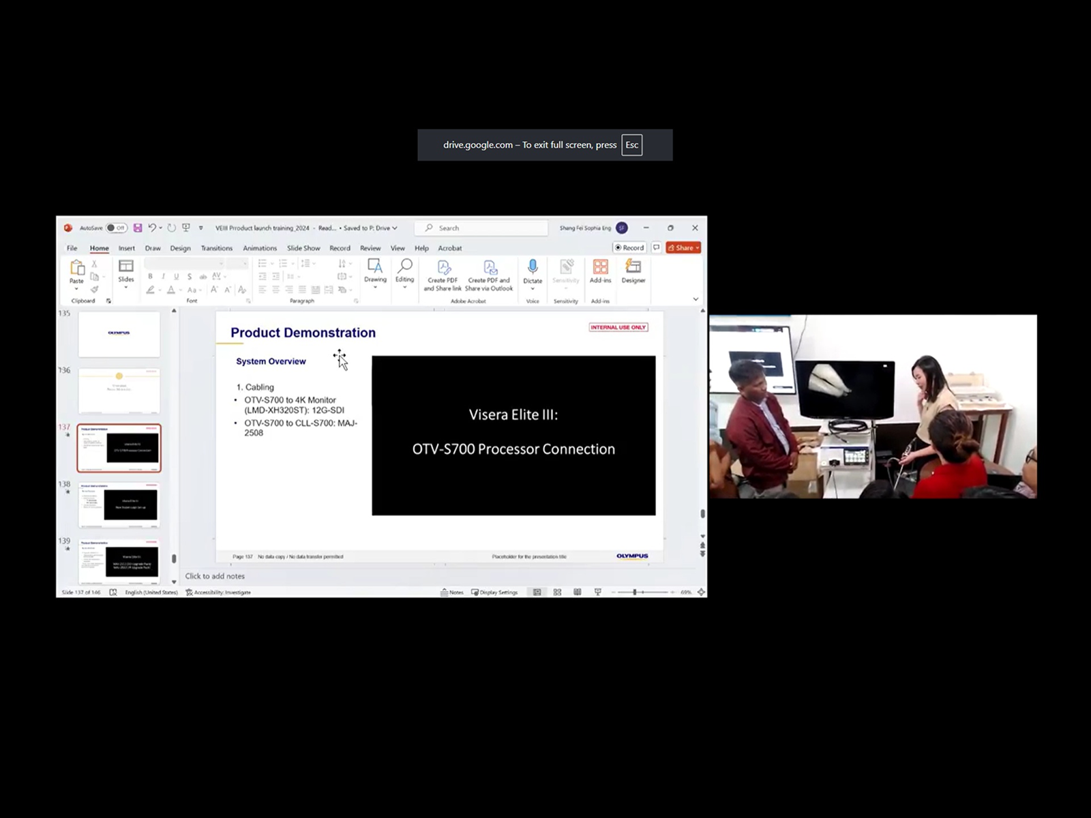Start presentation from beginning icon

click(186, 228)
